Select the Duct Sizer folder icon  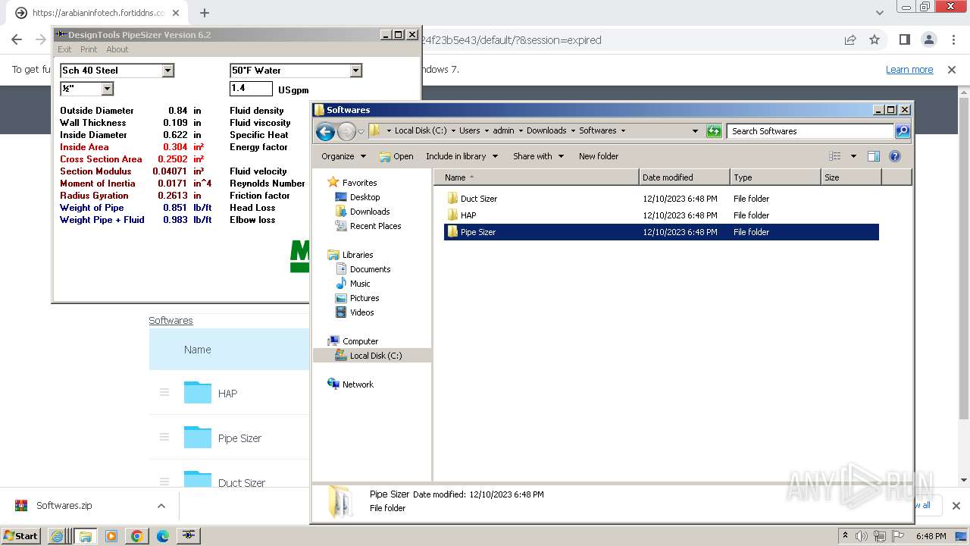tap(452, 199)
